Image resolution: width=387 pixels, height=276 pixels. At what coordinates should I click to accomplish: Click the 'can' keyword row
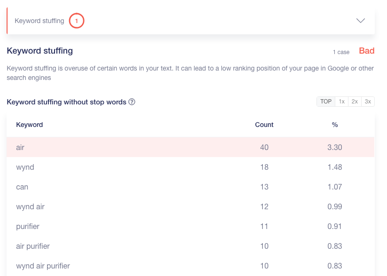[190, 187]
